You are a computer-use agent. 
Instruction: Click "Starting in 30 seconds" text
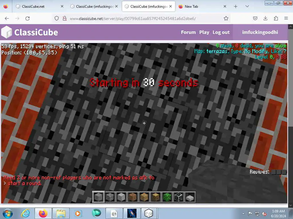(144, 82)
